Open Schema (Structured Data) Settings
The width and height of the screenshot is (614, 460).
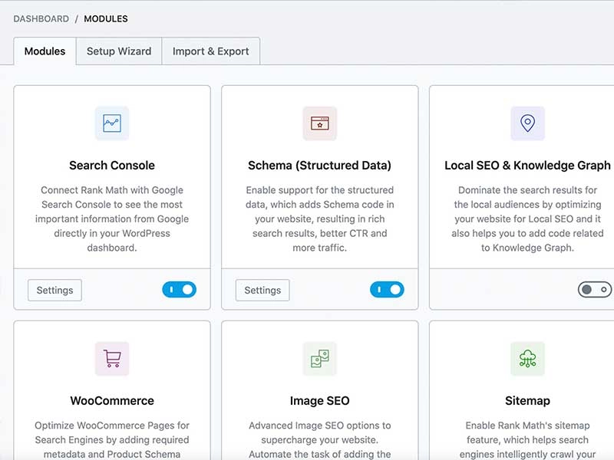pos(262,291)
